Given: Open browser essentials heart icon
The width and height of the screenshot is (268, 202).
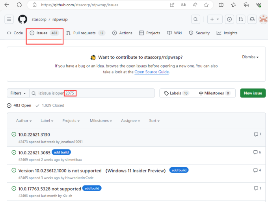Looking at the screenshot, I should tap(259, 5).
